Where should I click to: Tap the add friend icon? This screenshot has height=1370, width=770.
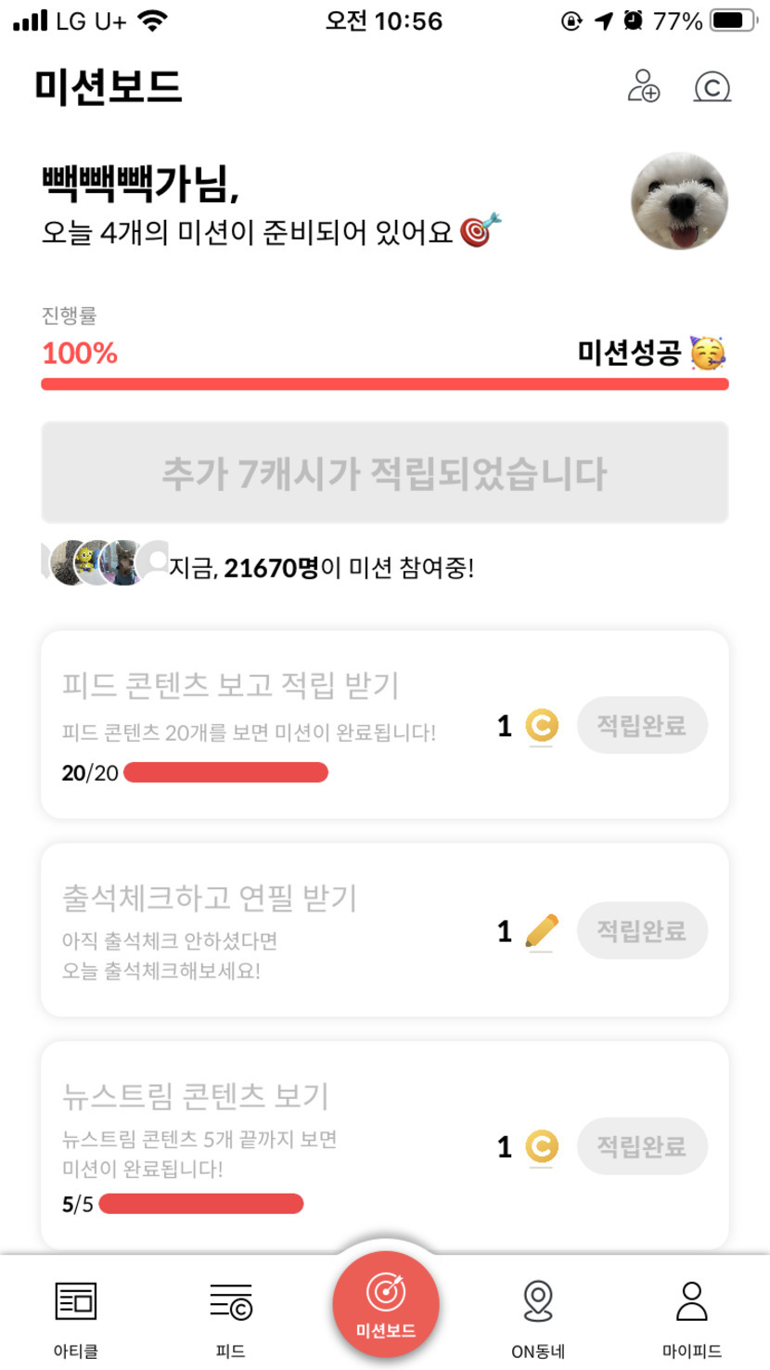point(644,86)
